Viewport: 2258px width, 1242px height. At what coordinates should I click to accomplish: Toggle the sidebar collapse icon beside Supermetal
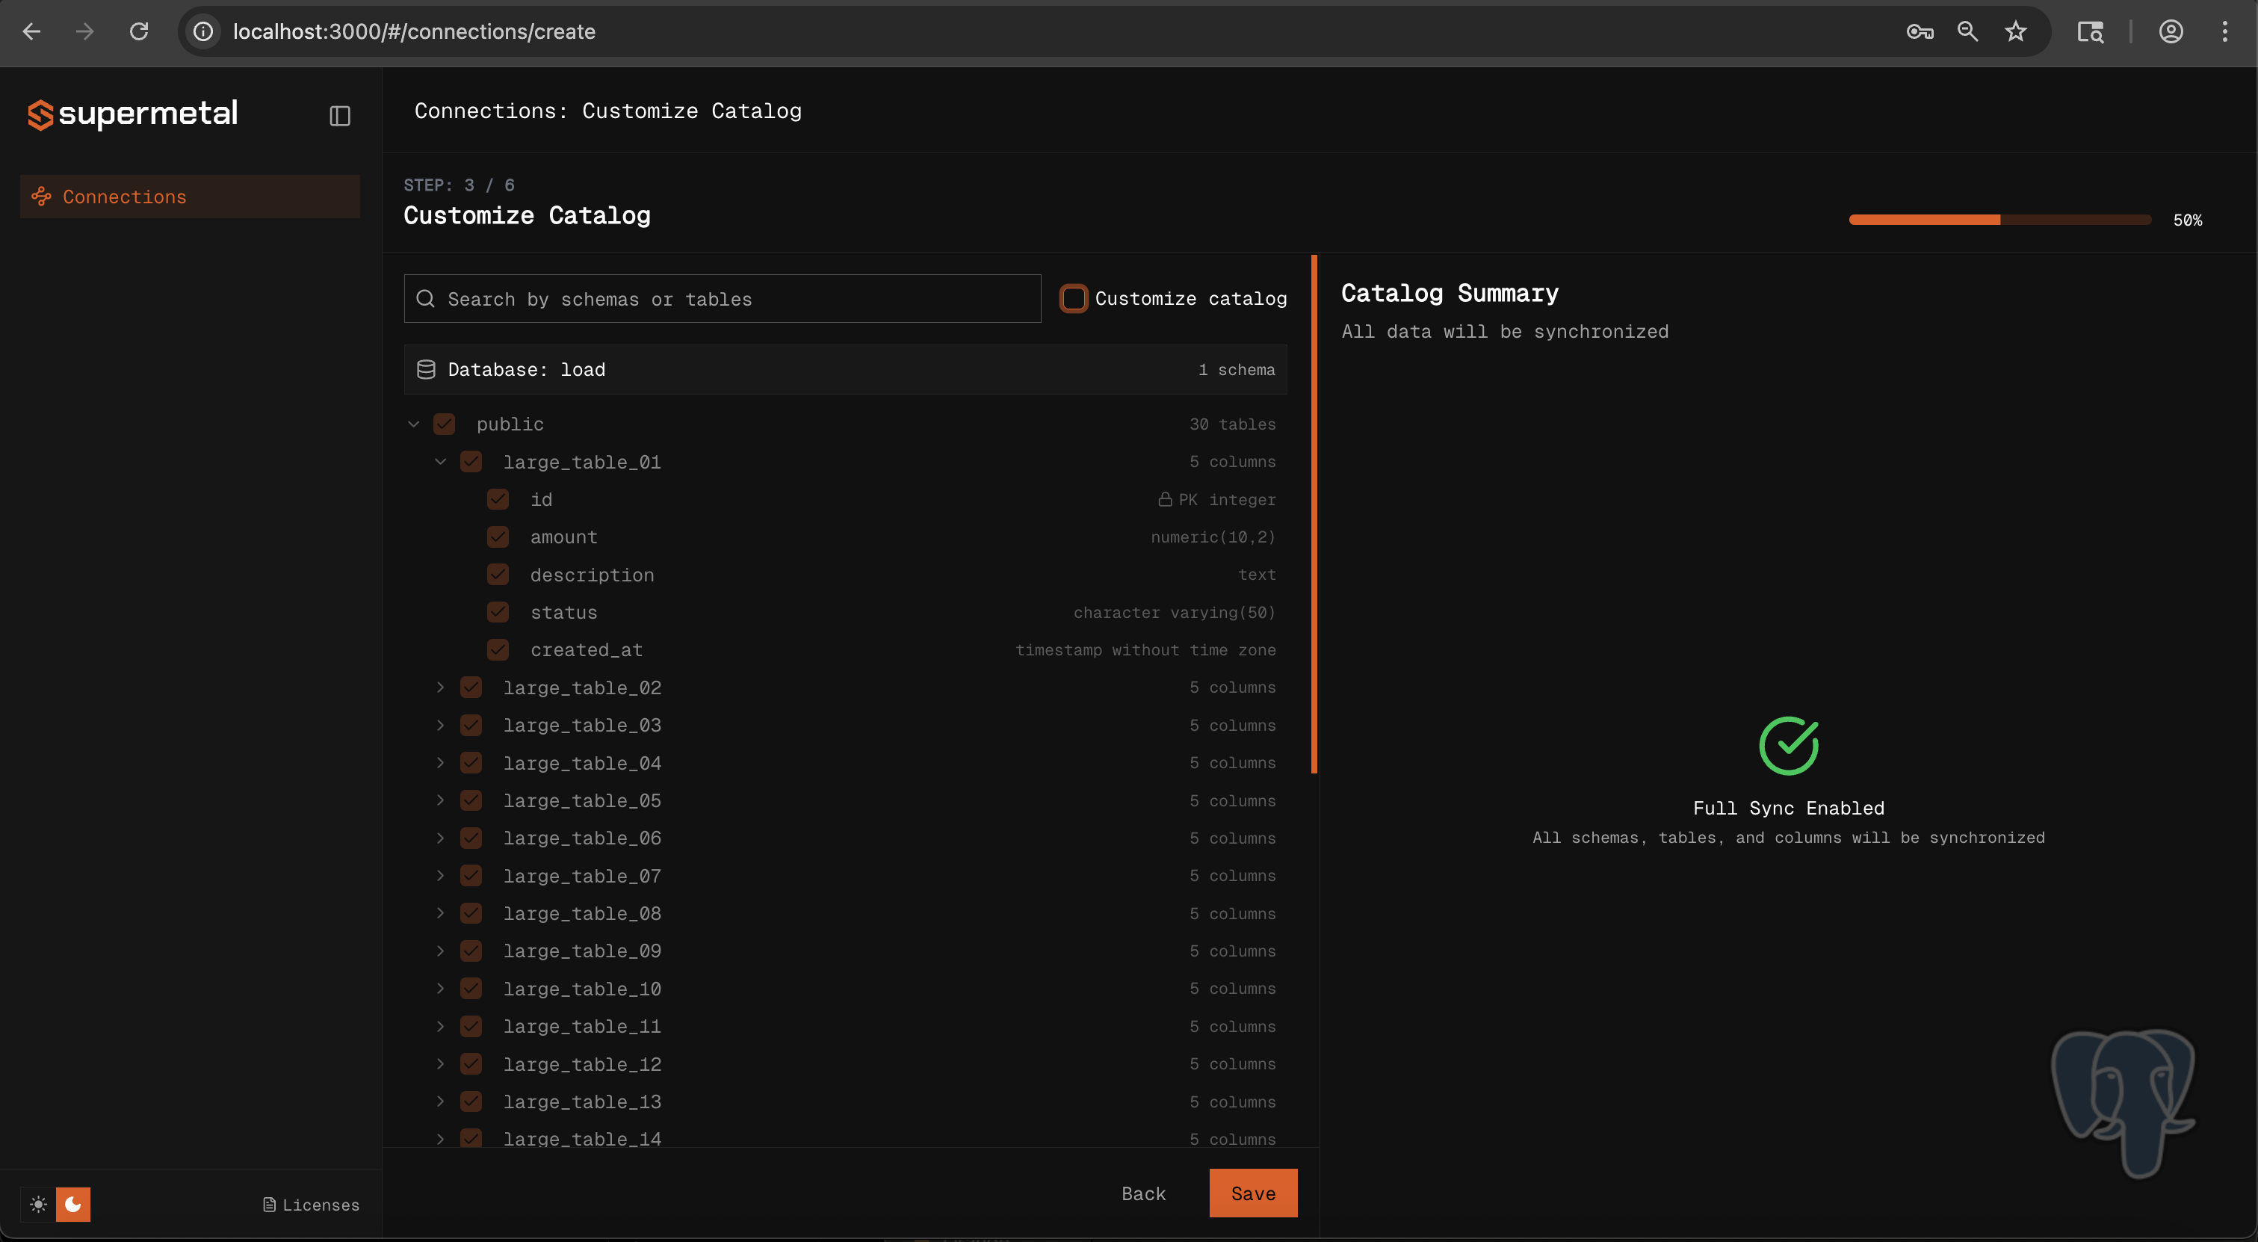click(x=340, y=115)
